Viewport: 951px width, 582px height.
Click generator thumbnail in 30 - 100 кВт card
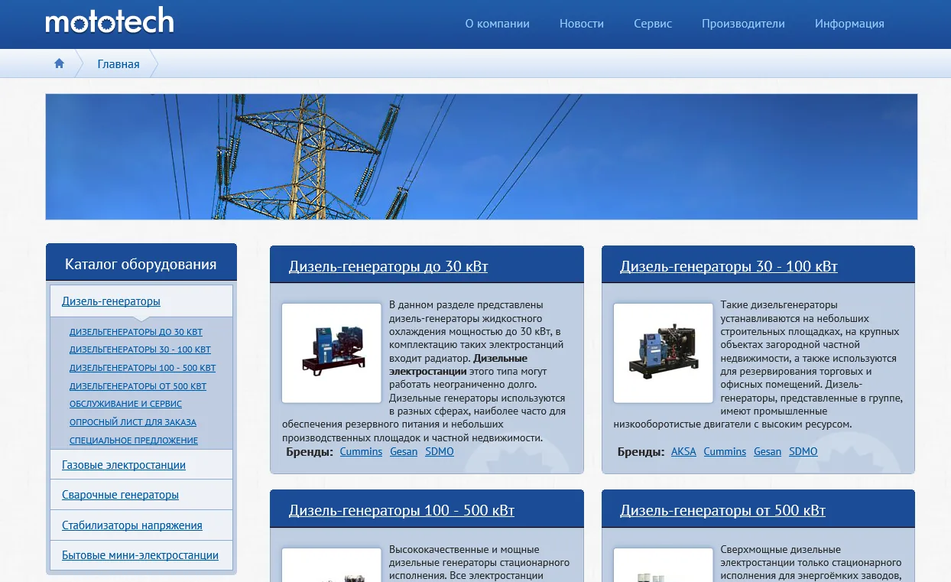(663, 353)
